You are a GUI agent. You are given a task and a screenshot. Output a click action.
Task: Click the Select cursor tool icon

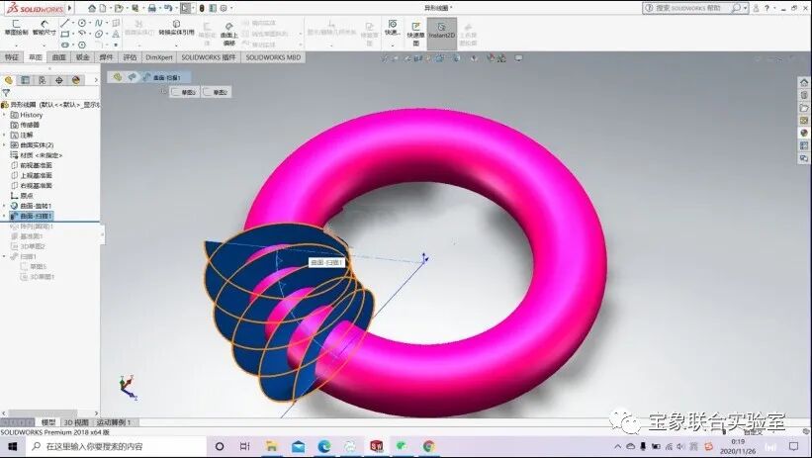[185, 8]
